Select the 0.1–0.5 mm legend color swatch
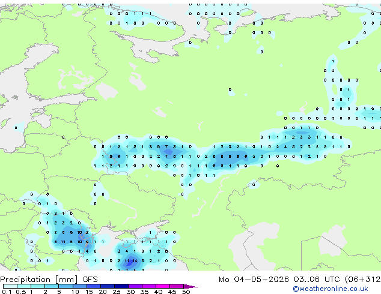Screen dimensions: 381x294 coord(10,286)
